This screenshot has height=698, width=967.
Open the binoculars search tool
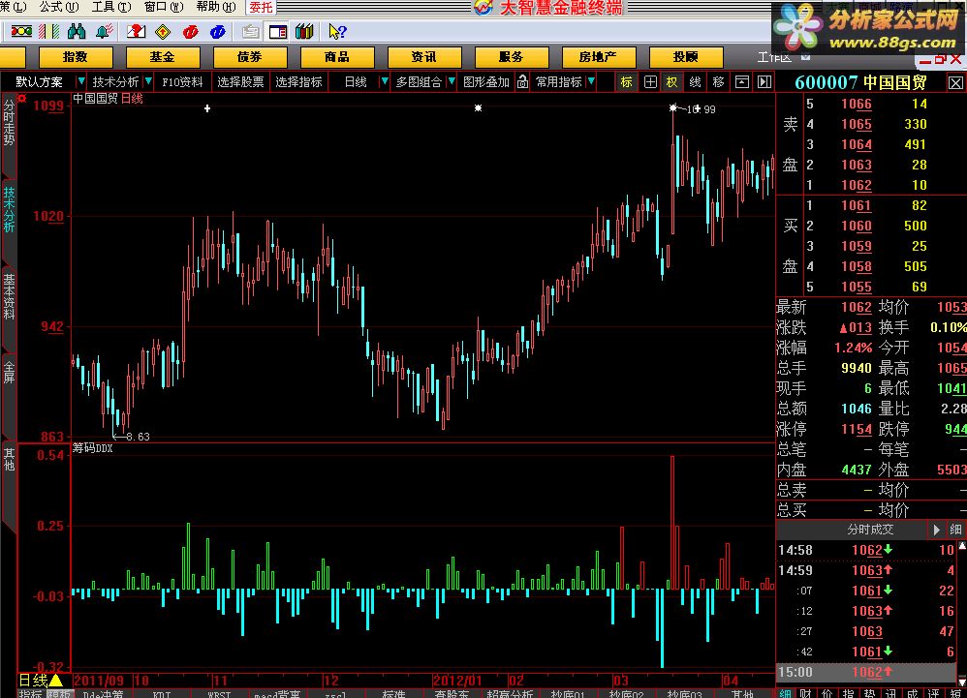click(77, 31)
